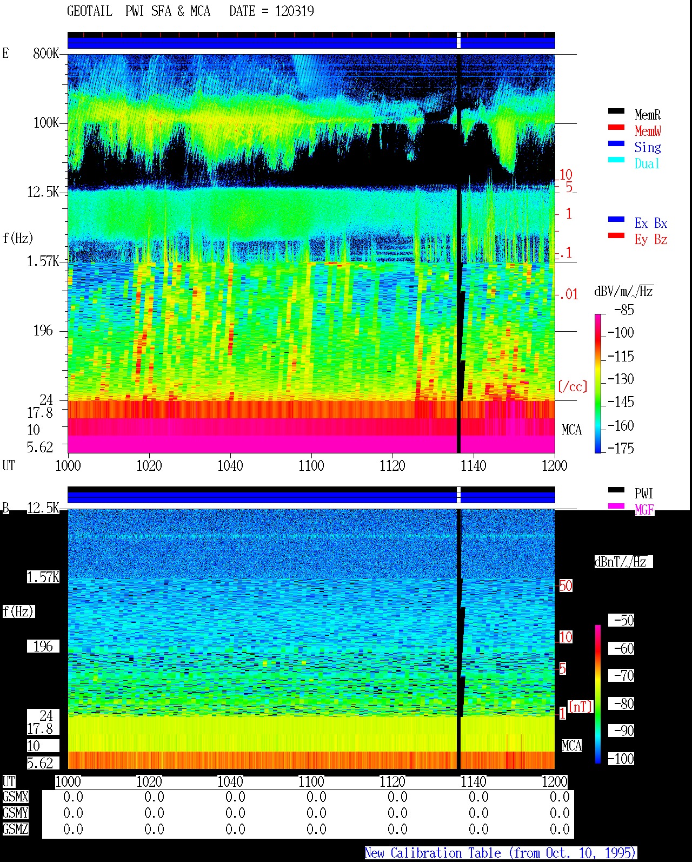Click the PWI legend label
This screenshot has width=692, height=862.
tap(644, 493)
